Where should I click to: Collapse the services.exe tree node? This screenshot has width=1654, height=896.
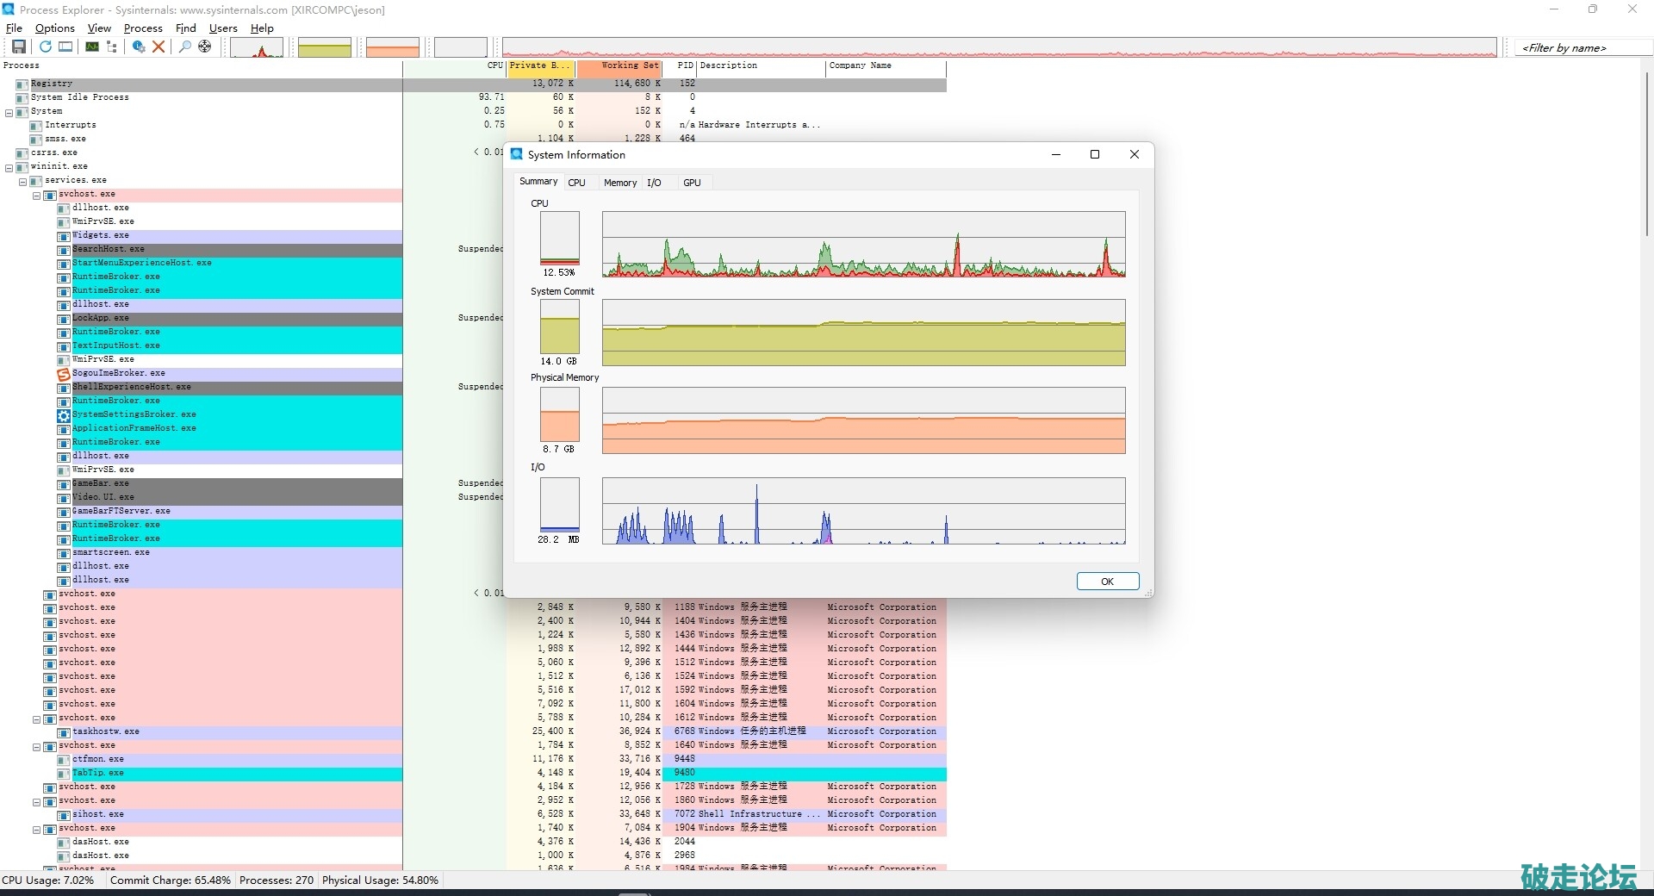(x=23, y=182)
